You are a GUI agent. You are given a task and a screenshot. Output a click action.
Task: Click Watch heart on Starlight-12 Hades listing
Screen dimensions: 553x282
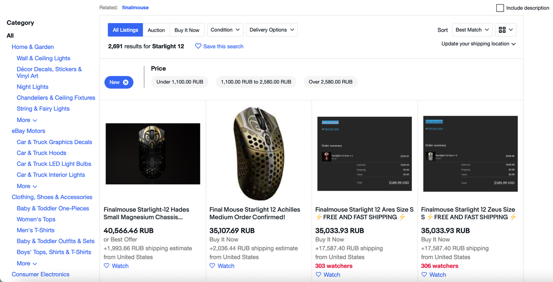106,266
